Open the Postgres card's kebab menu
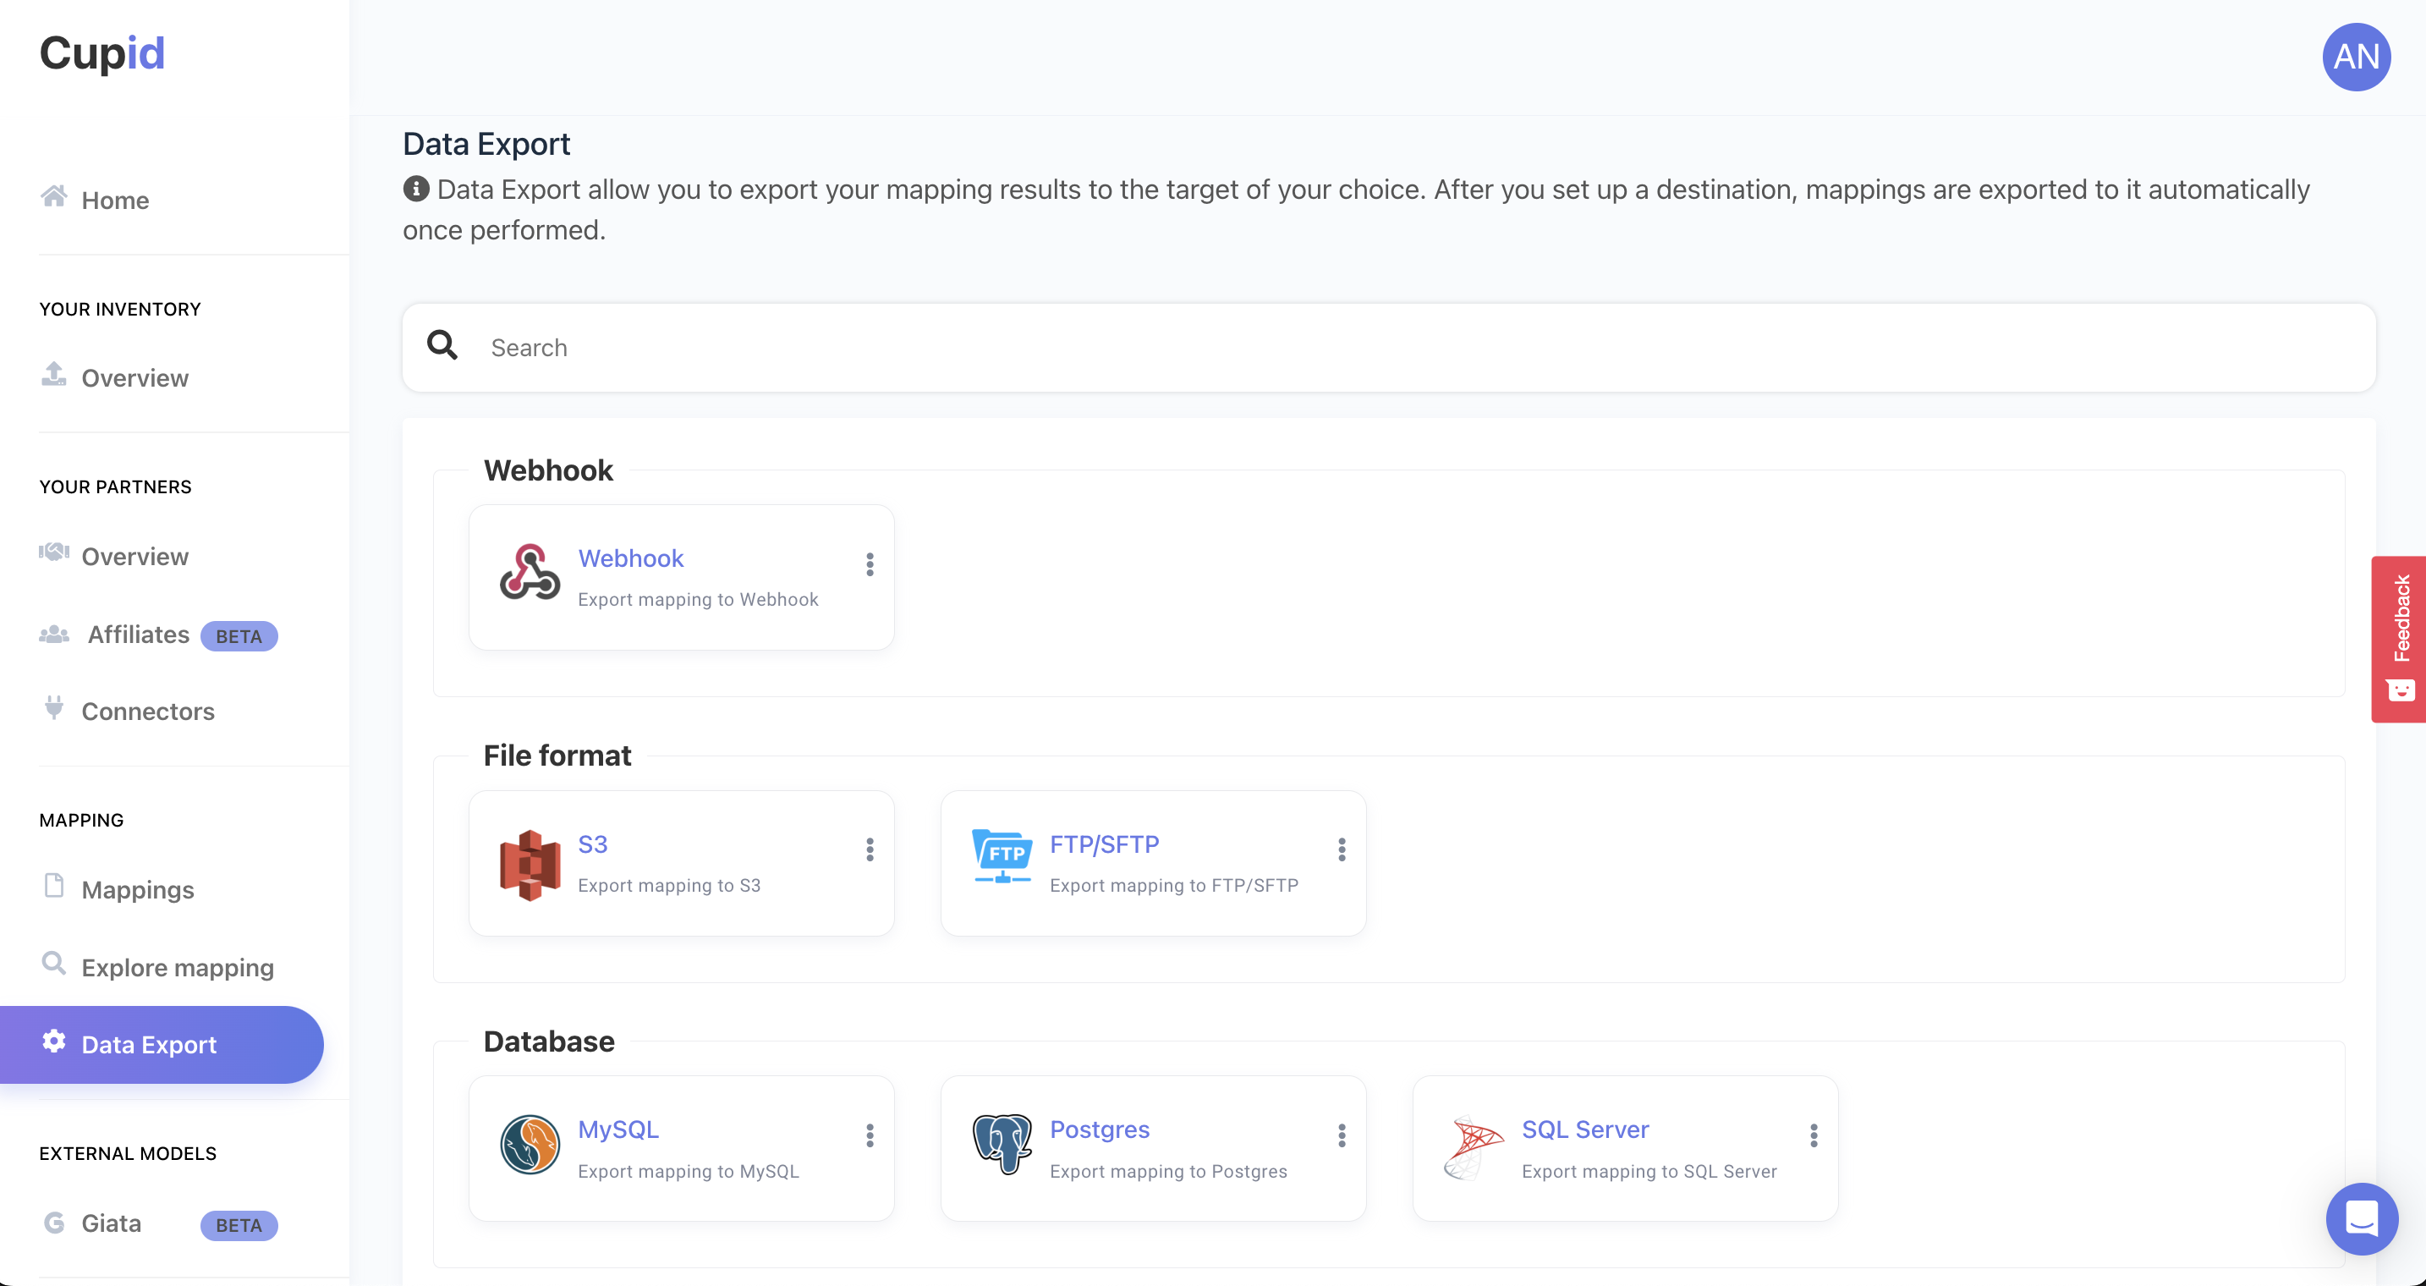The height and width of the screenshot is (1286, 2426). [x=1341, y=1135]
